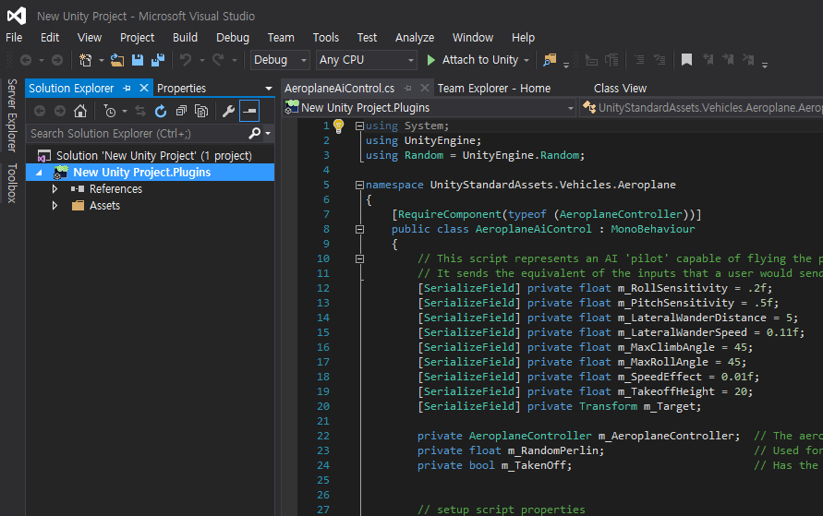Toggle Preview Selected Items button
This screenshot has height=516, width=823.
[249, 111]
